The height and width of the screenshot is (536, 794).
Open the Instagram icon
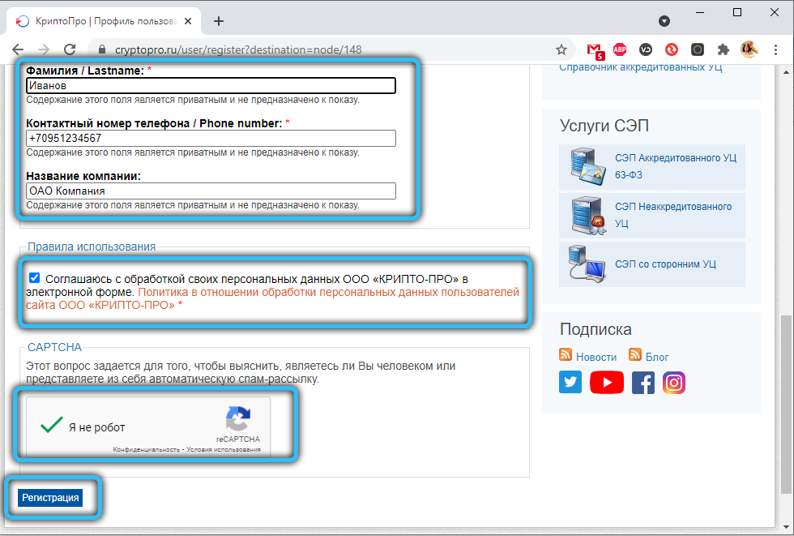[x=674, y=382]
